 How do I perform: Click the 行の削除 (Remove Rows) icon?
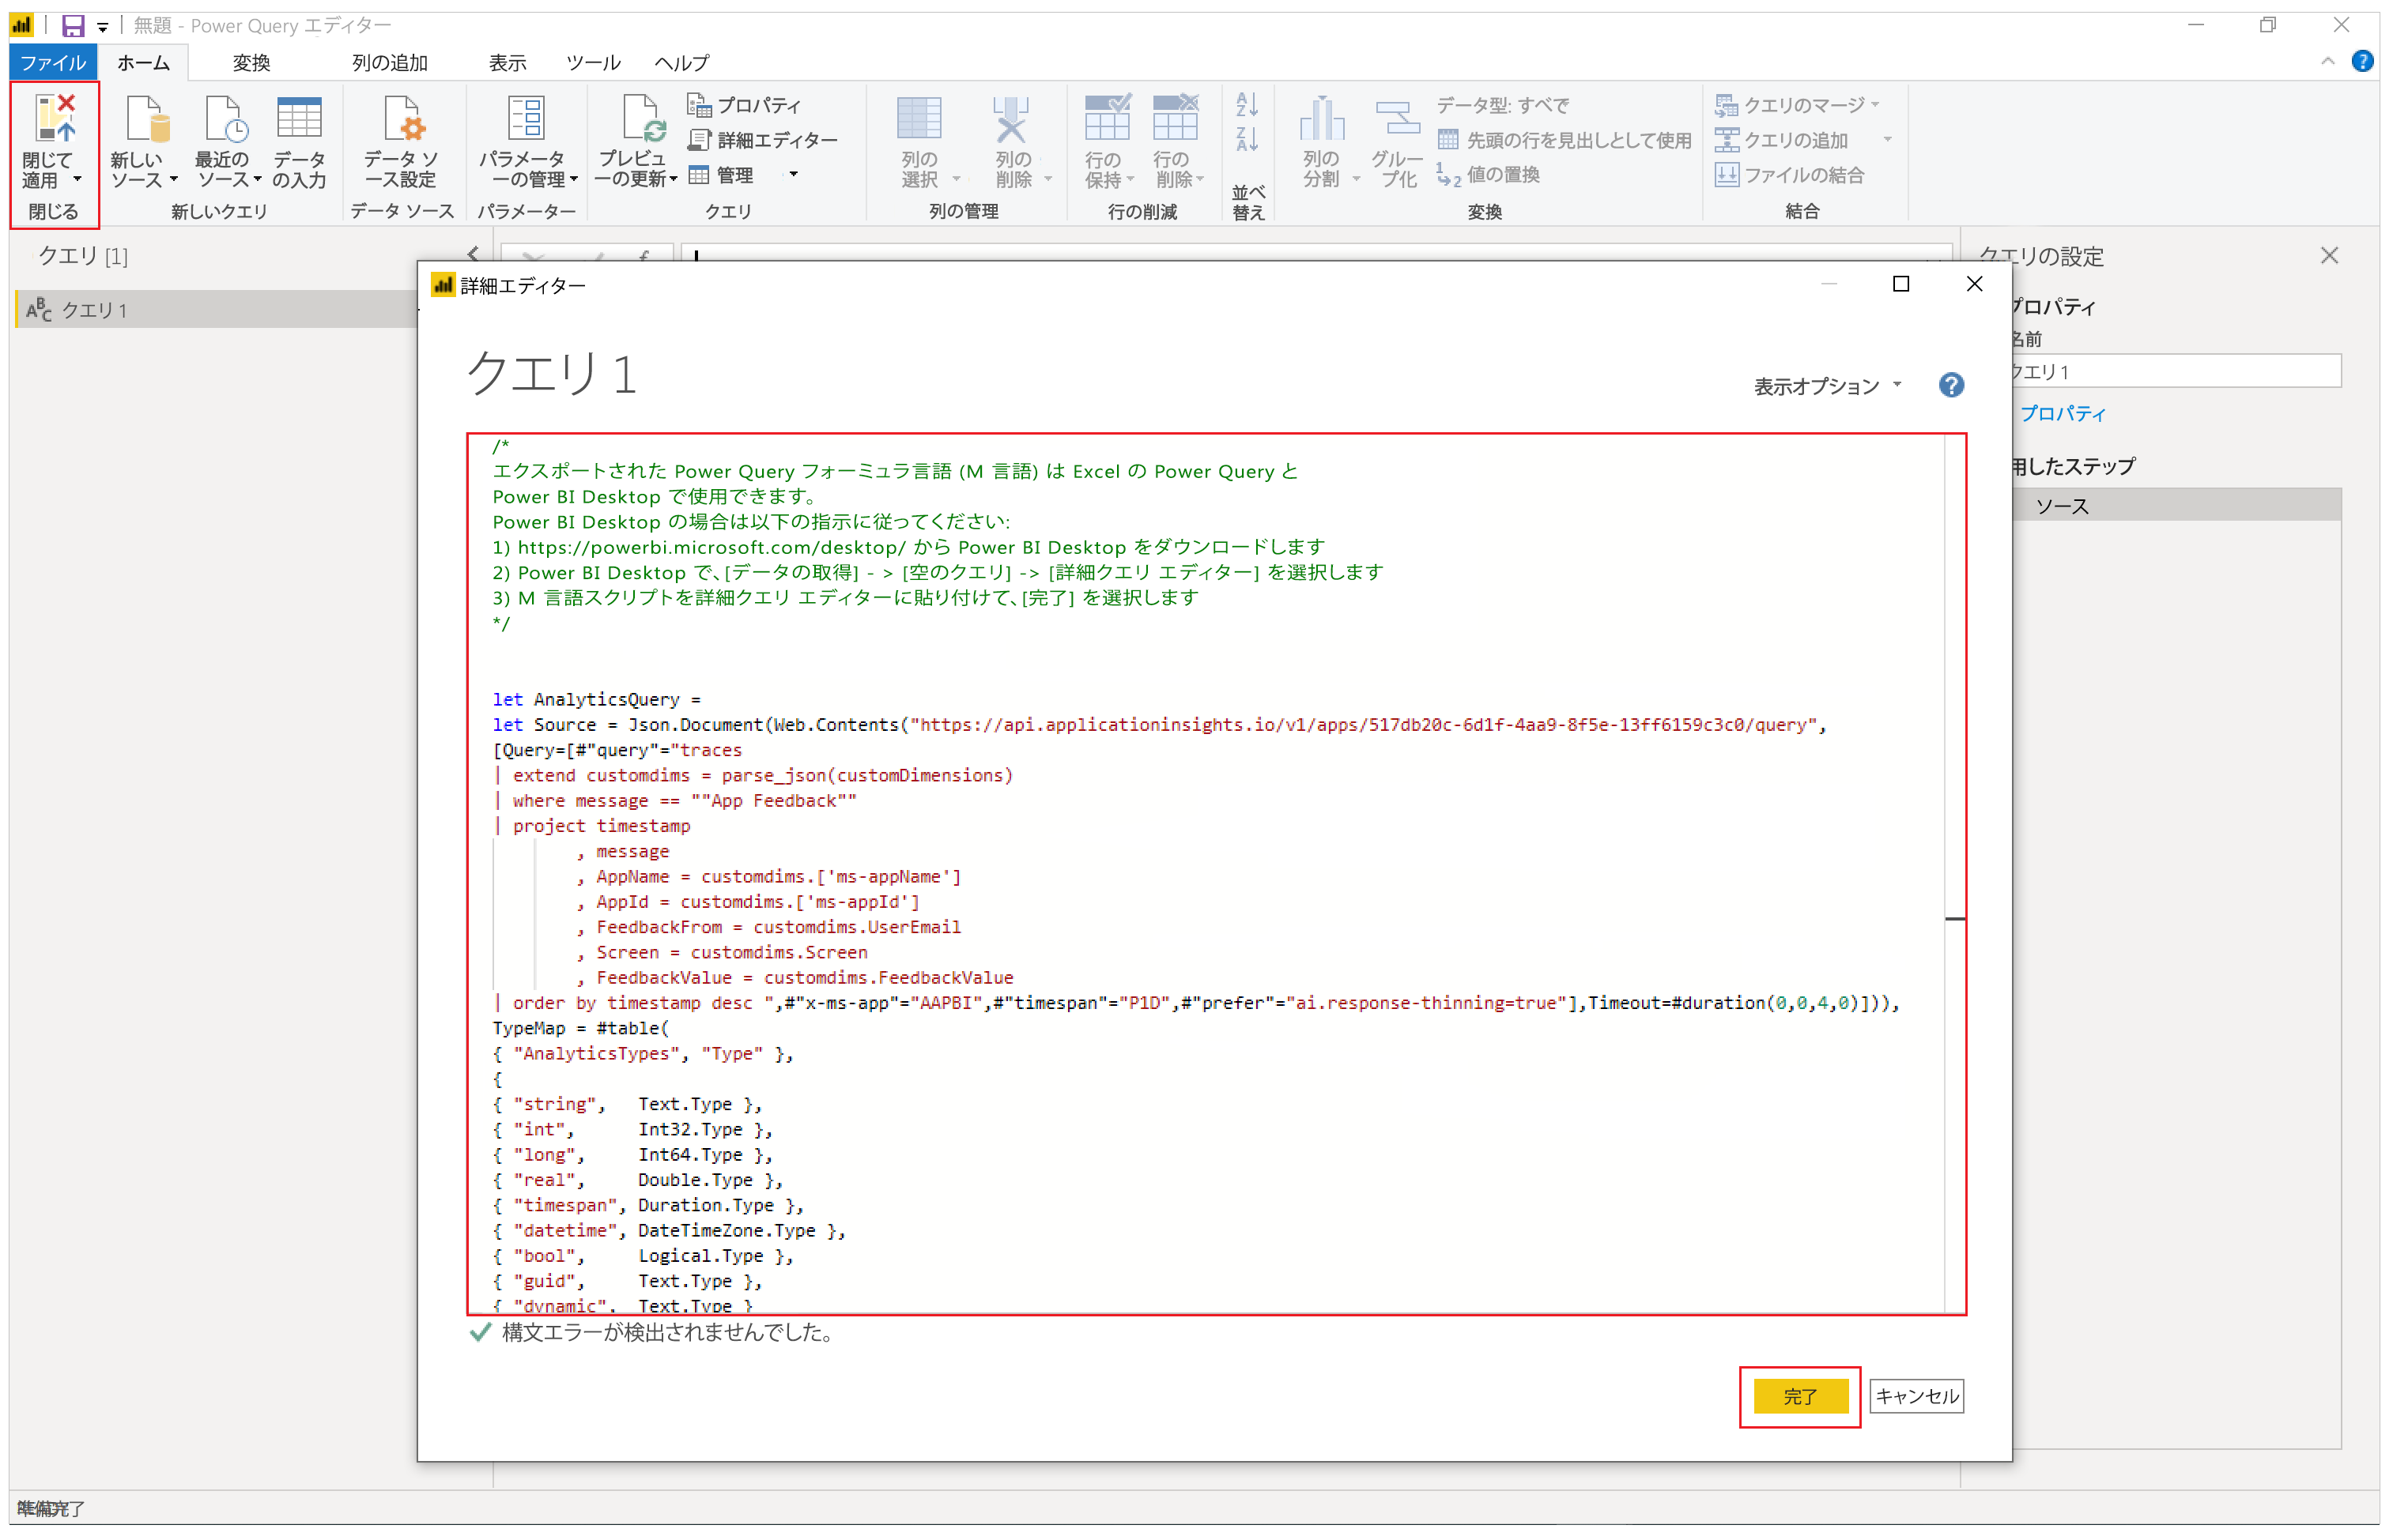pos(1175,118)
